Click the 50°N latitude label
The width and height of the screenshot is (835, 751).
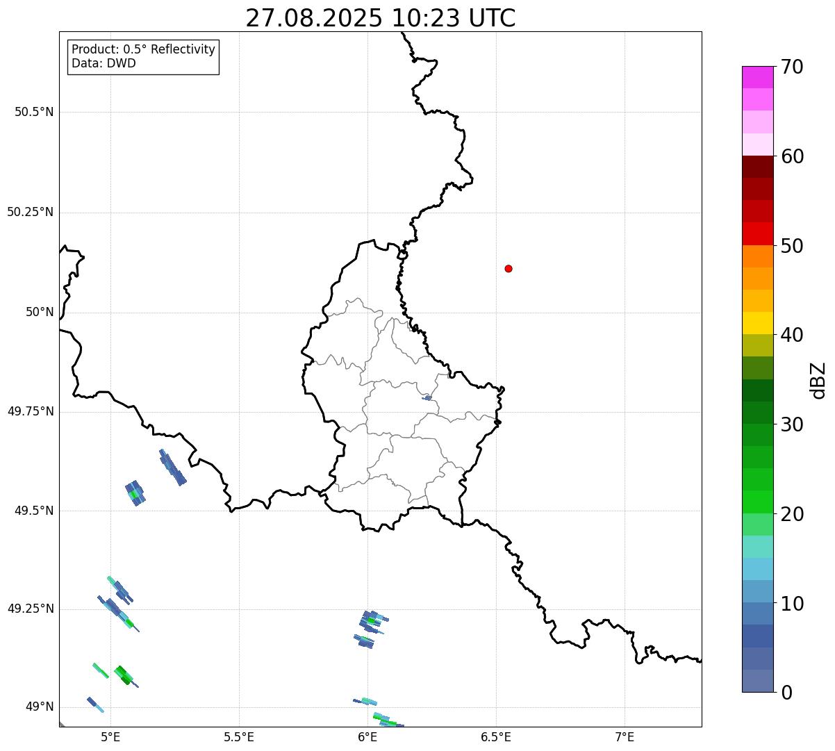pyautogui.click(x=40, y=312)
